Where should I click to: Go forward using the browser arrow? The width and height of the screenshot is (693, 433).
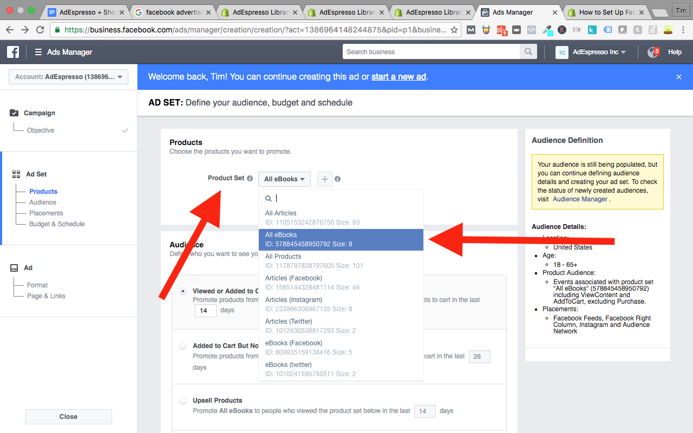(x=25, y=30)
